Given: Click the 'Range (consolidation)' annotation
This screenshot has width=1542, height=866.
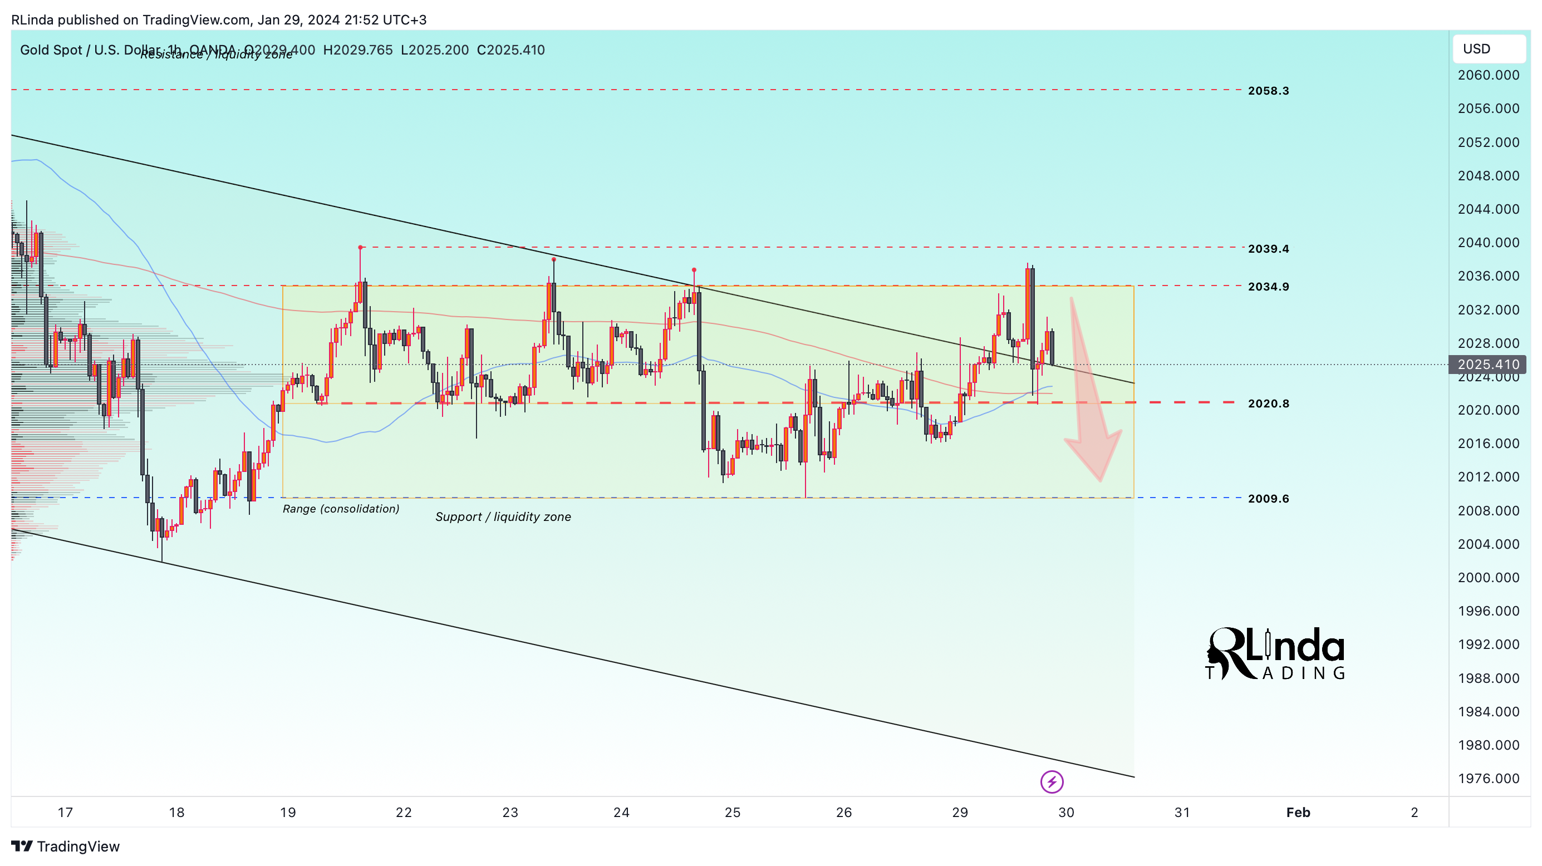Looking at the screenshot, I should coord(341,509).
